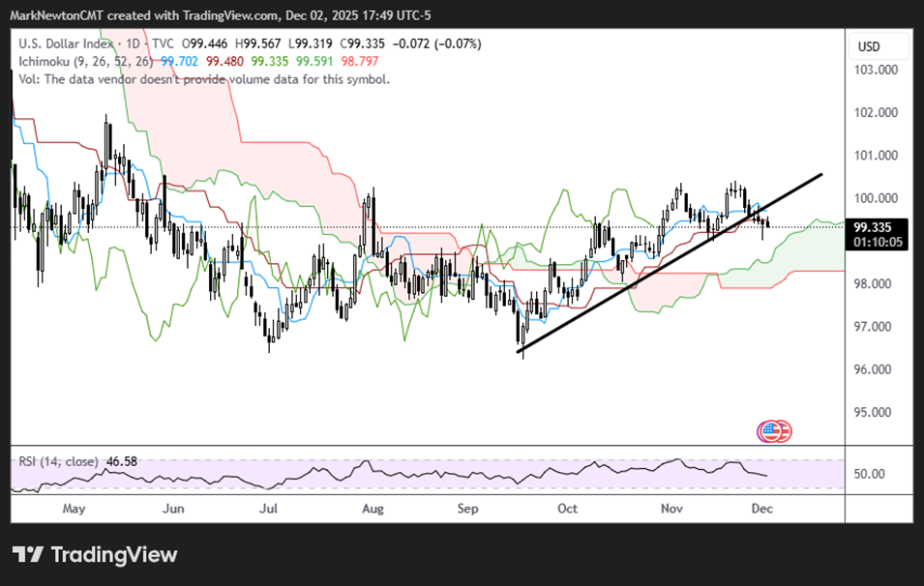Viewport: 924px width, 586px height.
Task: Select the RSI (14, close) indicator legend
Action: pyautogui.click(x=57, y=461)
